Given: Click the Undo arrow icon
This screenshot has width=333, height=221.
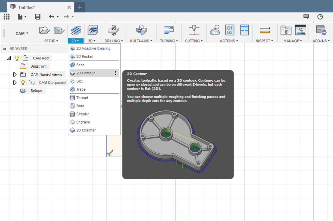Looking at the screenshot, I should point(52,17).
